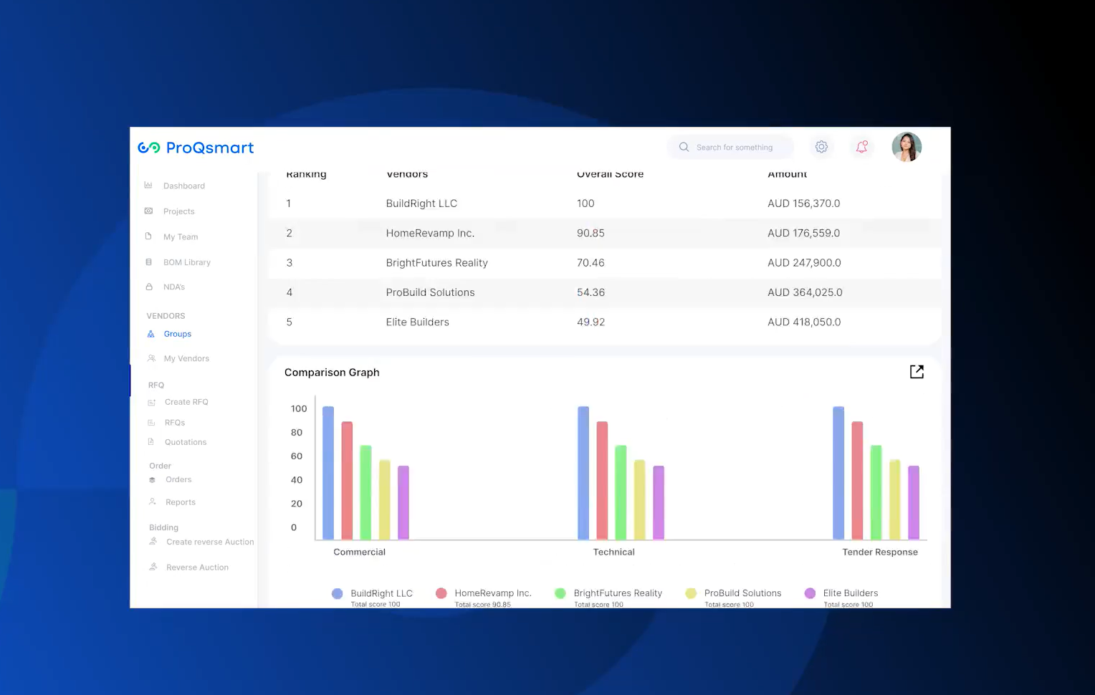
Task: Click the Reports person icon
Action: pyautogui.click(x=153, y=502)
